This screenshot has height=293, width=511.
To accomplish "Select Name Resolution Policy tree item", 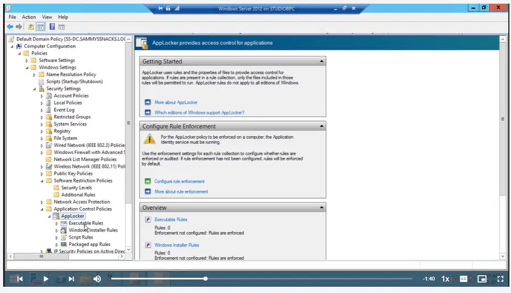I will [71, 74].
